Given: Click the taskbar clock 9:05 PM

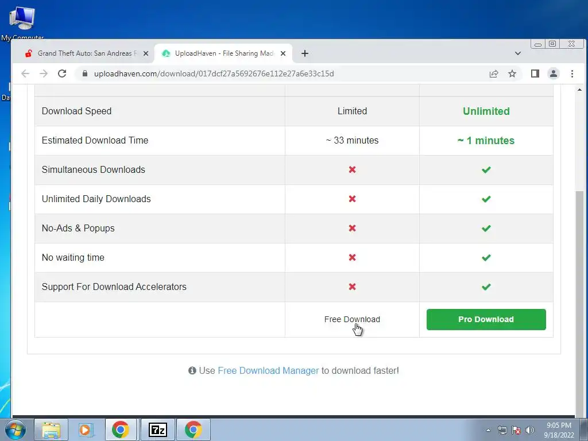Looking at the screenshot, I should pyautogui.click(x=559, y=430).
